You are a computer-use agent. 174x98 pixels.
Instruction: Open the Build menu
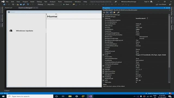coord(32,2)
